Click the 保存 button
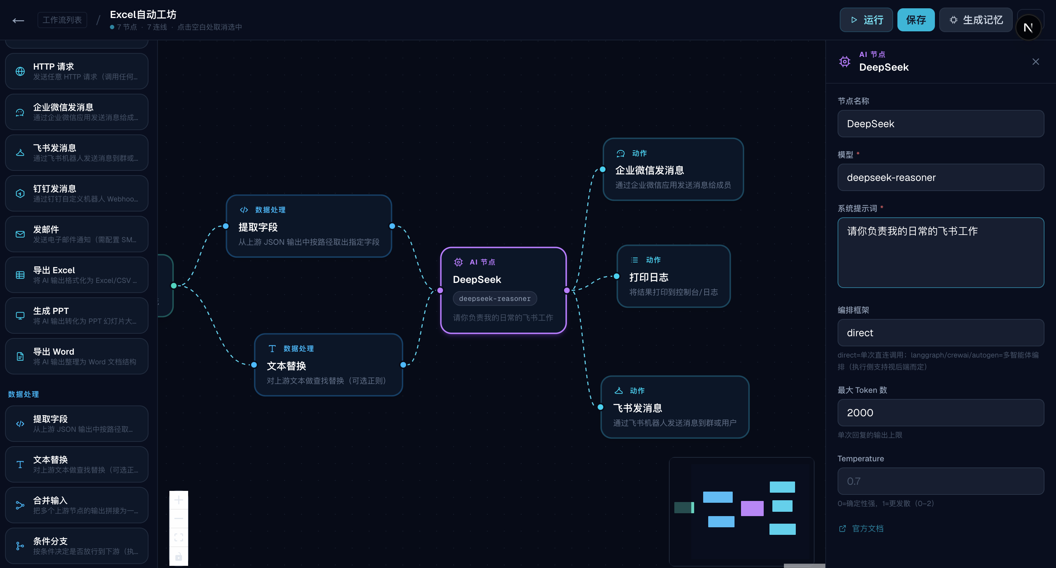This screenshot has width=1056, height=568. coord(916,20)
